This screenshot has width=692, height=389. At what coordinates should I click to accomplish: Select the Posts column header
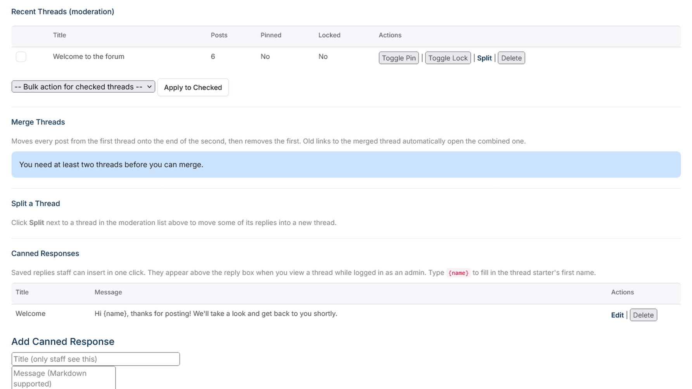pyautogui.click(x=219, y=35)
